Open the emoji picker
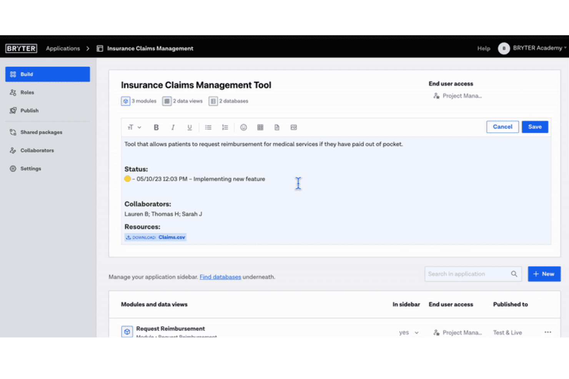The width and height of the screenshot is (569, 379). [x=243, y=127]
